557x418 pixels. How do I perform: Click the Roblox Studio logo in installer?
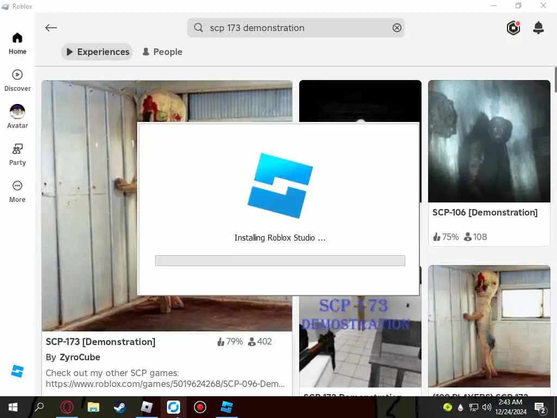click(280, 186)
